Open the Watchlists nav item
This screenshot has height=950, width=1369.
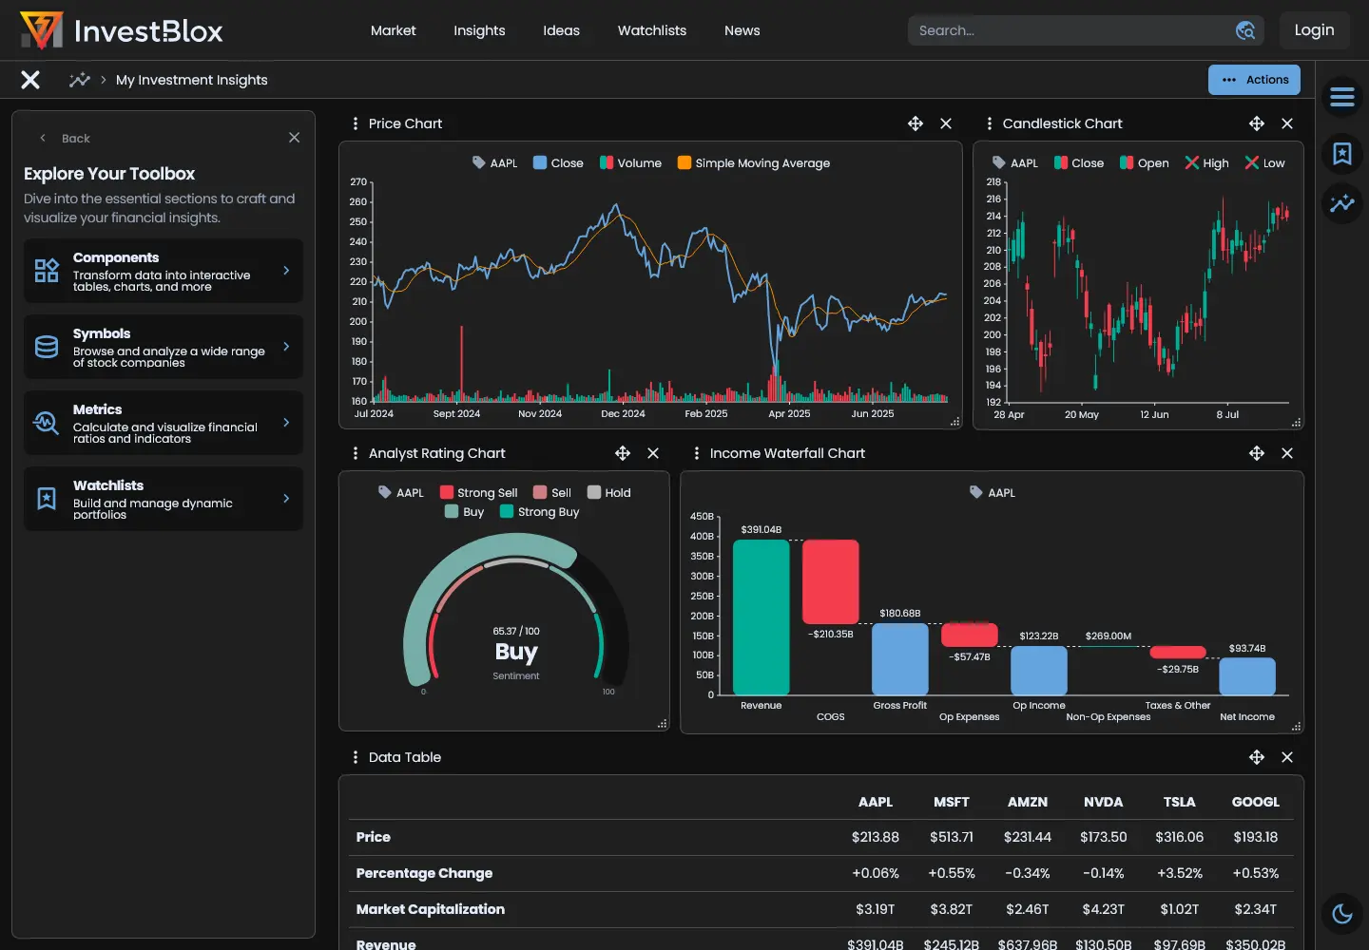pyautogui.click(x=652, y=30)
